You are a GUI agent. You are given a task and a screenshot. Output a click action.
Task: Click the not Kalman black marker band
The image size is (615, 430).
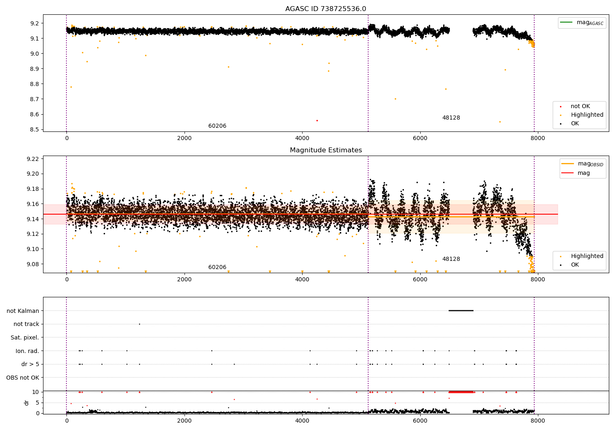[461, 310]
